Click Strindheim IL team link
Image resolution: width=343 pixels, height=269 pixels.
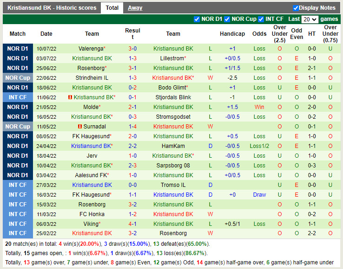point(92,78)
